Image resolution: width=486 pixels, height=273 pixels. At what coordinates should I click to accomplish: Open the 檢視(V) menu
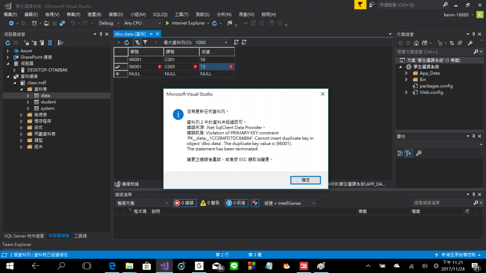[x=52, y=15]
